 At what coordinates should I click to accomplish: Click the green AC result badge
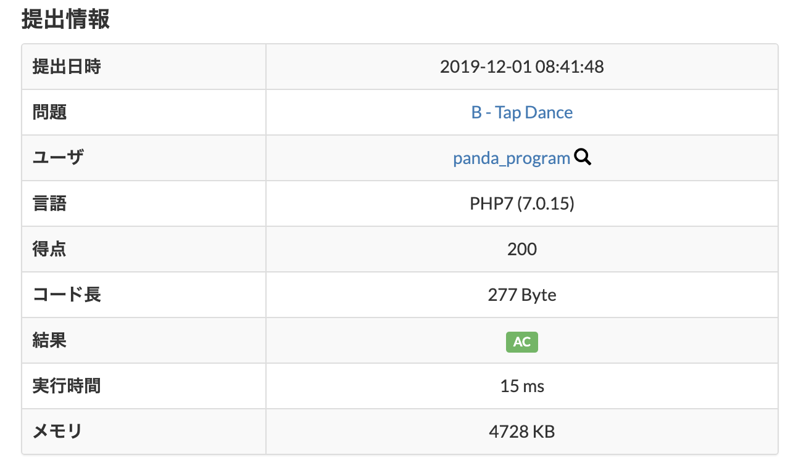click(x=521, y=342)
